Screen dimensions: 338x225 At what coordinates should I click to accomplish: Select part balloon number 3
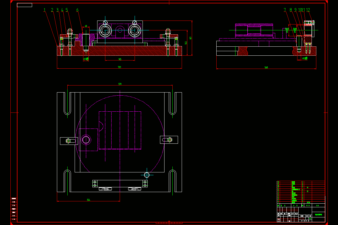(57, 10)
